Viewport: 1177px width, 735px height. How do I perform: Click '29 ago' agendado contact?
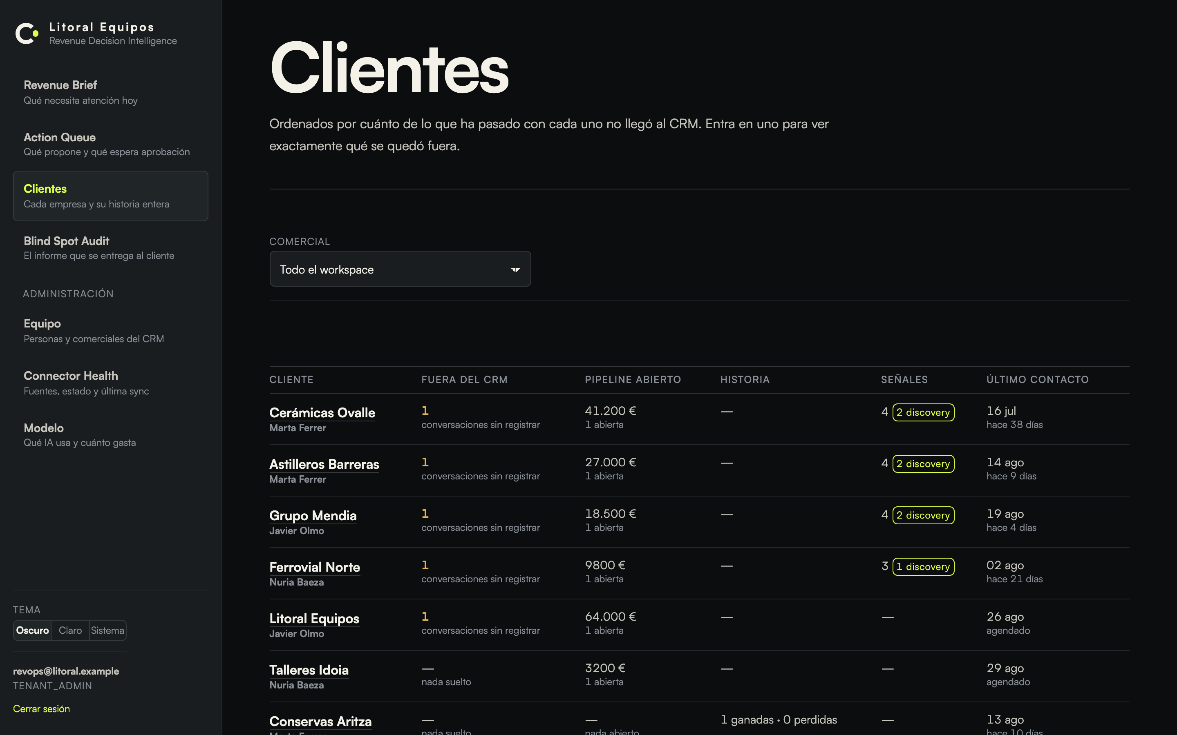pos(1005,669)
